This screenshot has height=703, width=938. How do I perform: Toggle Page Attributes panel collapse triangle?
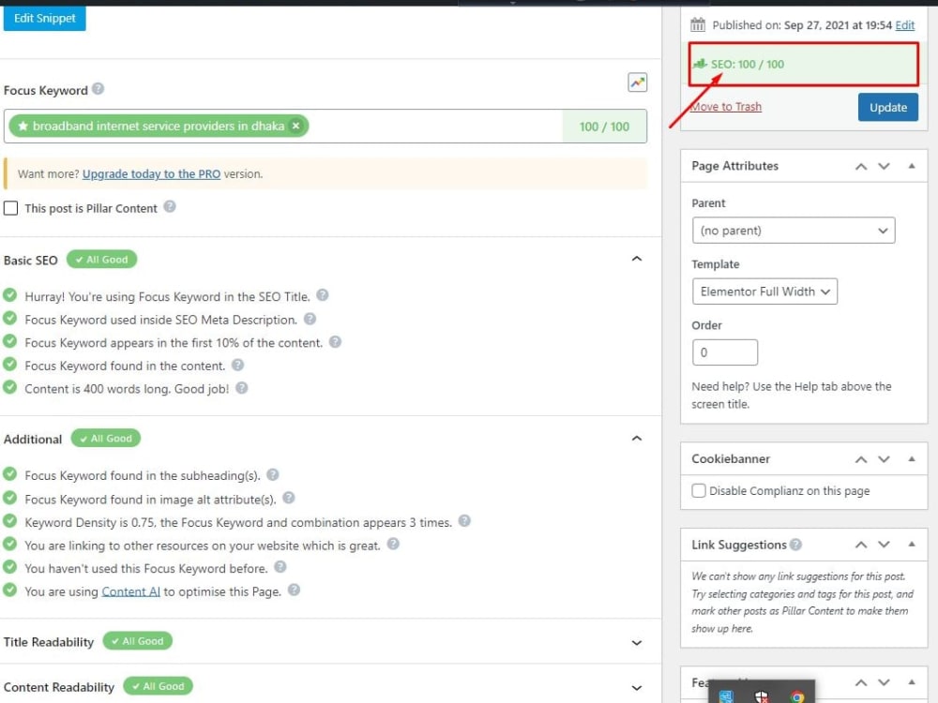(x=912, y=166)
